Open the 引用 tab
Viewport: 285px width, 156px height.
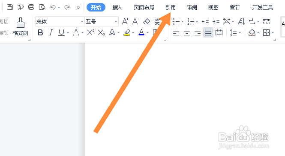[x=171, y=7]
